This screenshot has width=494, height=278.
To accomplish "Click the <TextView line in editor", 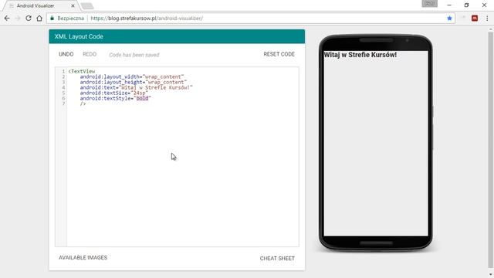I will click(x=82, y=71).
